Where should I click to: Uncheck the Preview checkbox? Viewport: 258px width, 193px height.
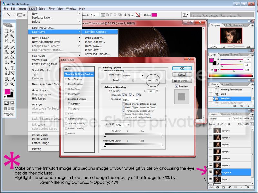coord(176,86)
